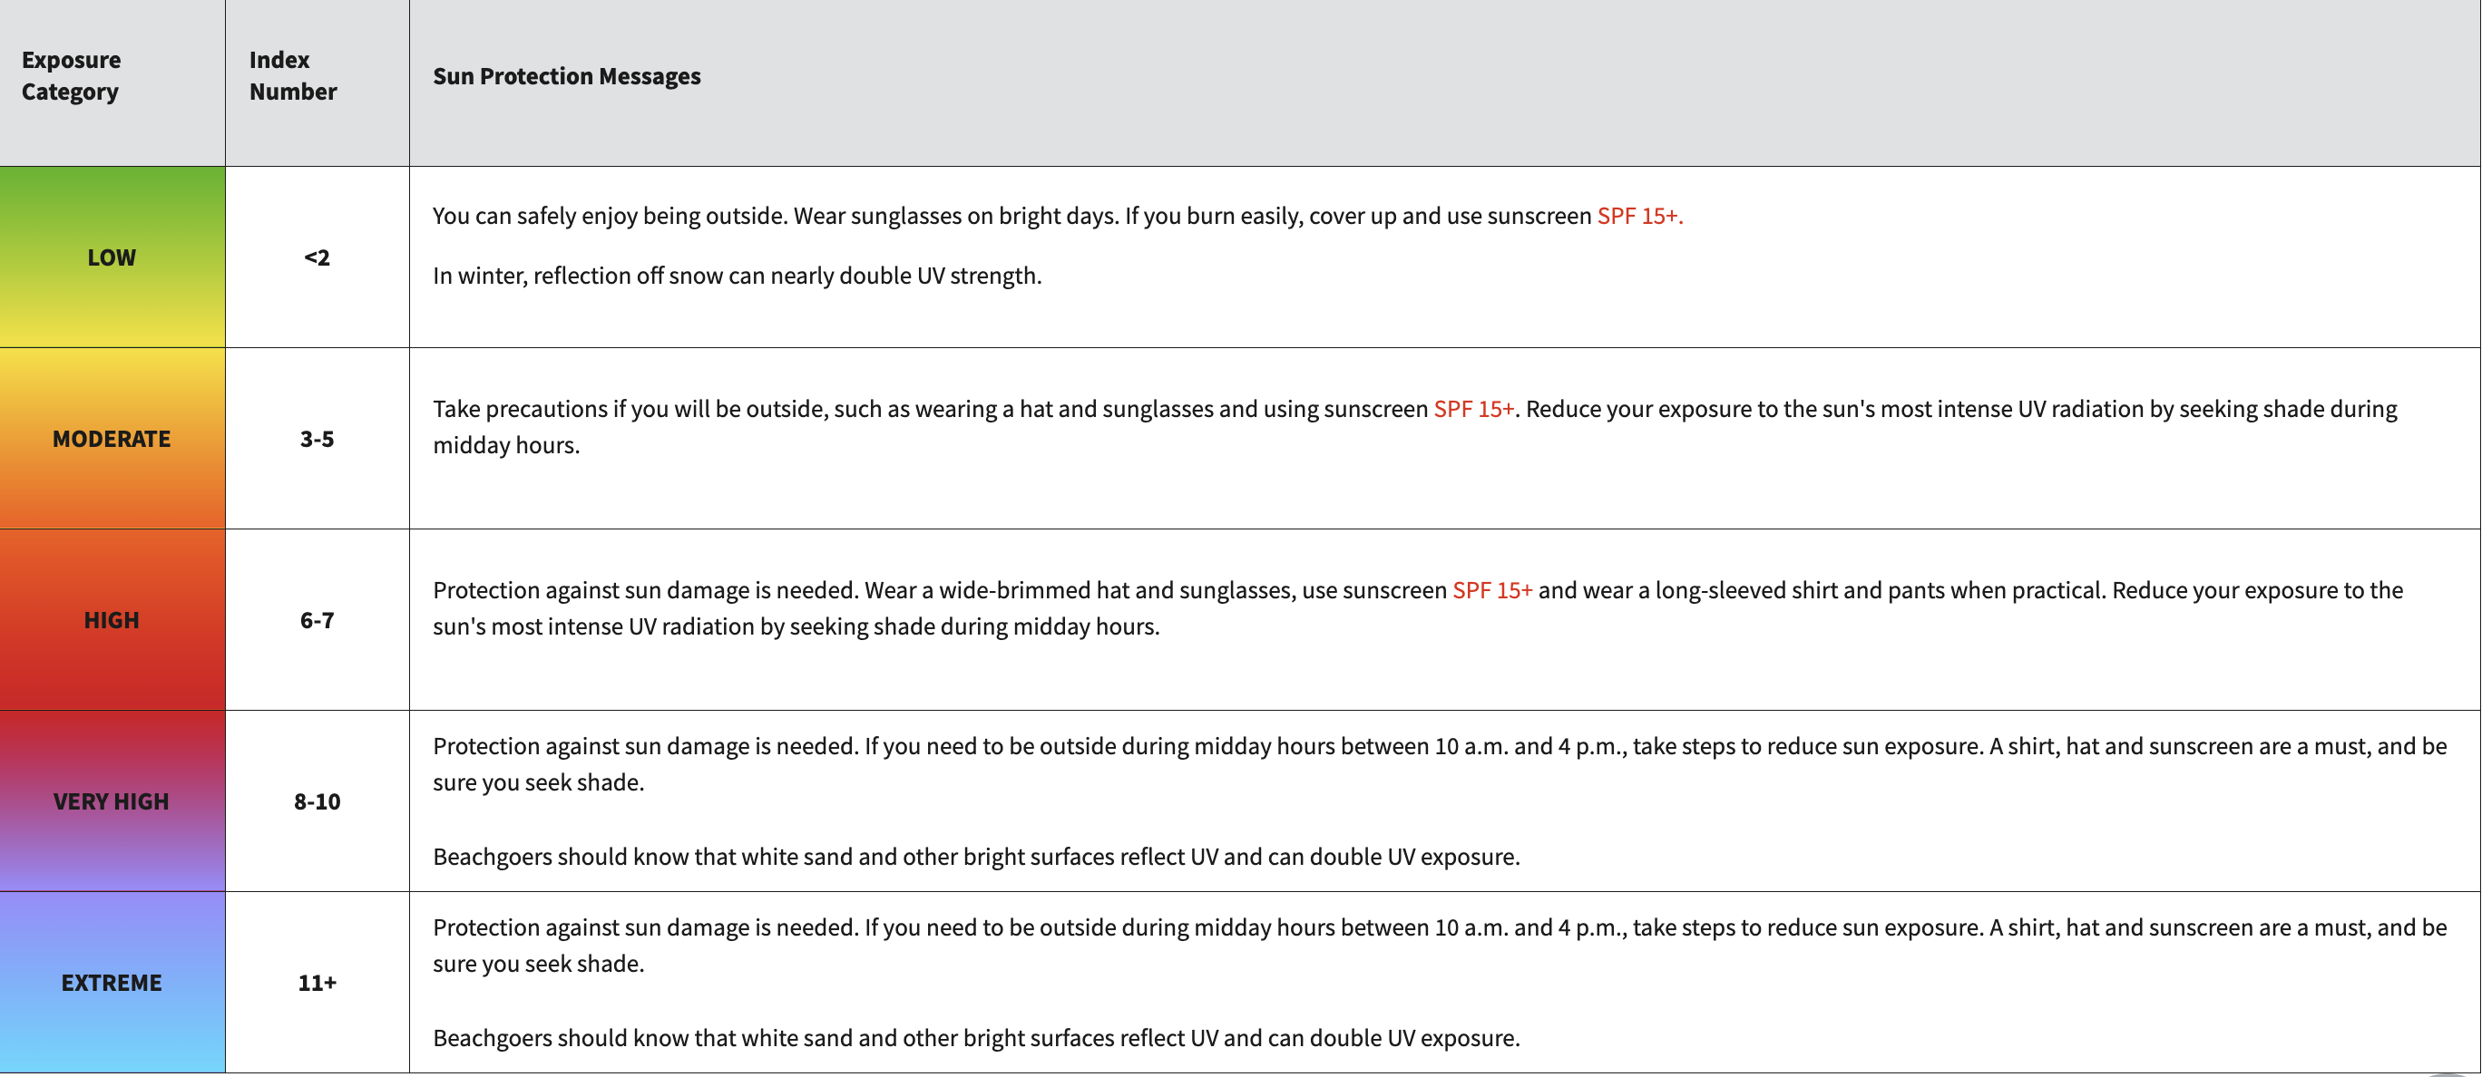
Task: Follow the SPF 15+ link in the High message
Action: 1491,590
